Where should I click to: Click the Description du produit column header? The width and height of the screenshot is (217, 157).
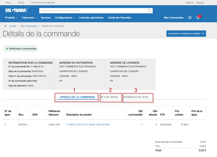[x=79, y=114]
